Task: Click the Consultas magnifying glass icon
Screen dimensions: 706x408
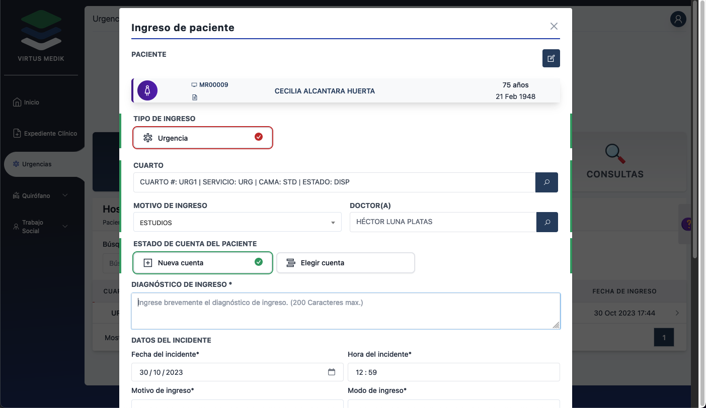Action: (614, 154)
